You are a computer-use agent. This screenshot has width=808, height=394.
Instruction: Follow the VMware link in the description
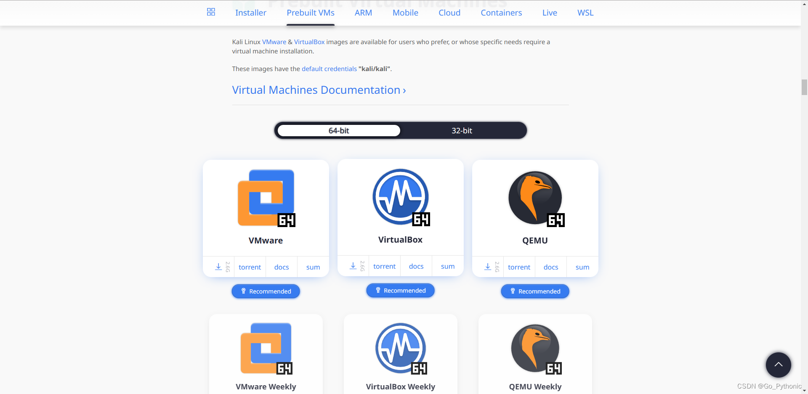click(x=274, y=42)
